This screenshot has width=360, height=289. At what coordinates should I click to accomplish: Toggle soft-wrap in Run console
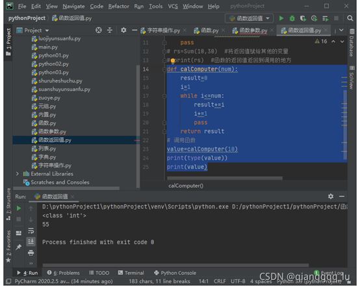31,231
